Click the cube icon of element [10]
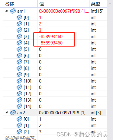 click(19, 81)
